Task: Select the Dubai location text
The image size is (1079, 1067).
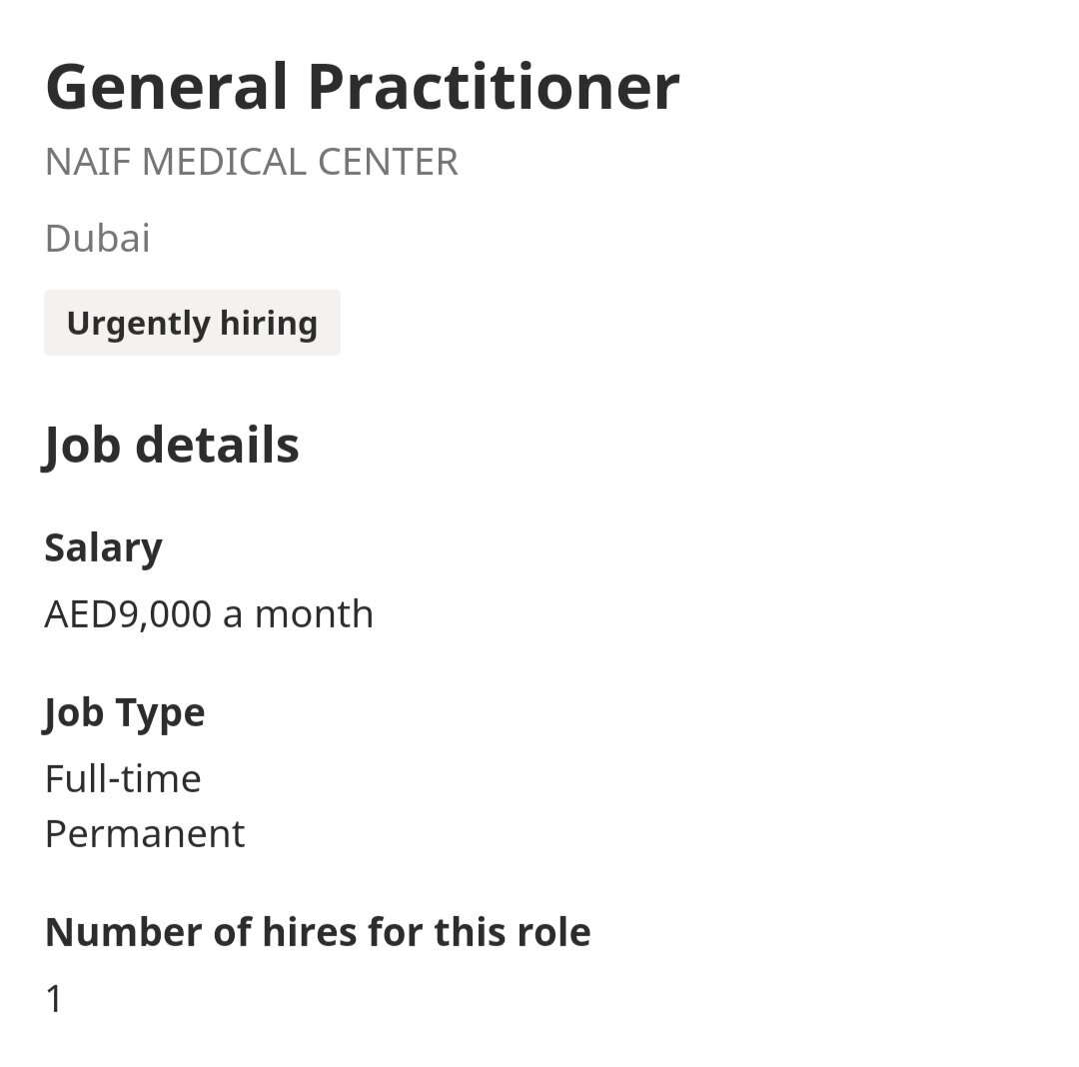Action: coord(98,239)
